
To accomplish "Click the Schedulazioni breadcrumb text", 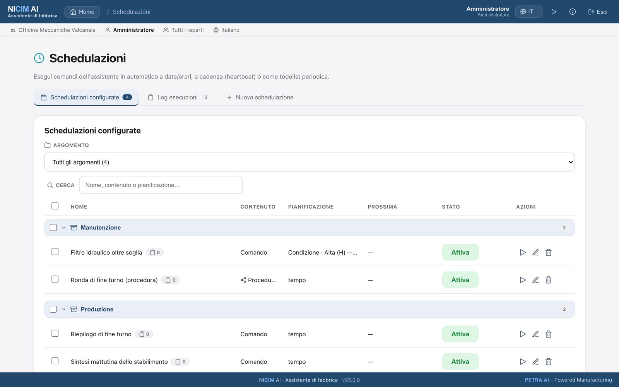I will [132, 12].
